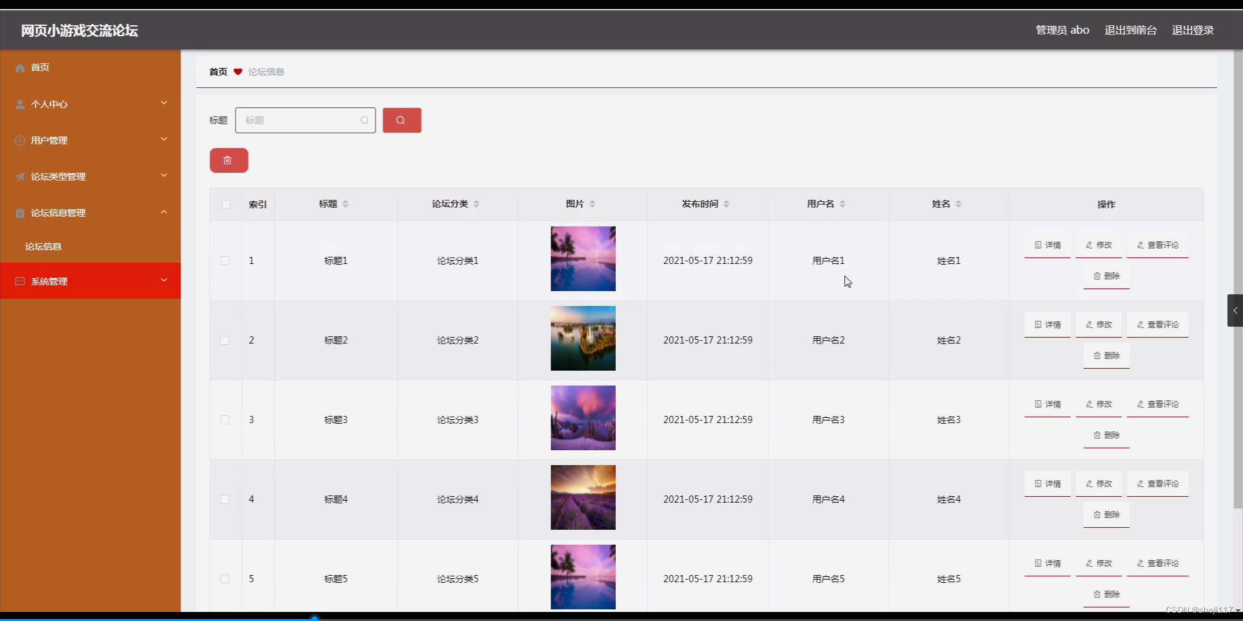Click 查看评论 for 标题3

point(1158,404)
